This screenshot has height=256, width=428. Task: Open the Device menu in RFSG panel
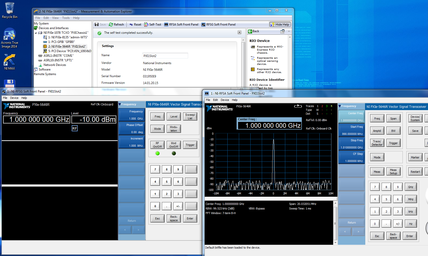14,98
